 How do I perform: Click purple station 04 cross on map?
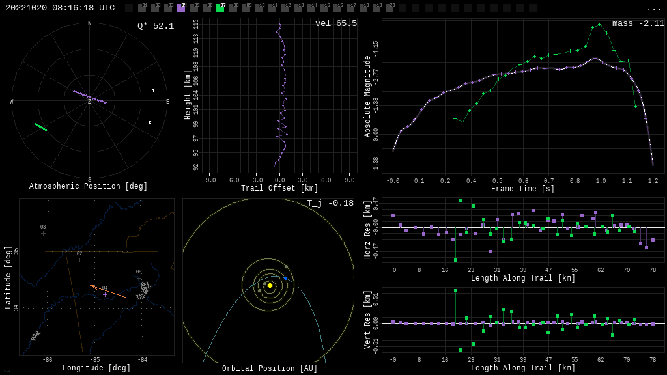pyautogui.click(x=105, y=294)
